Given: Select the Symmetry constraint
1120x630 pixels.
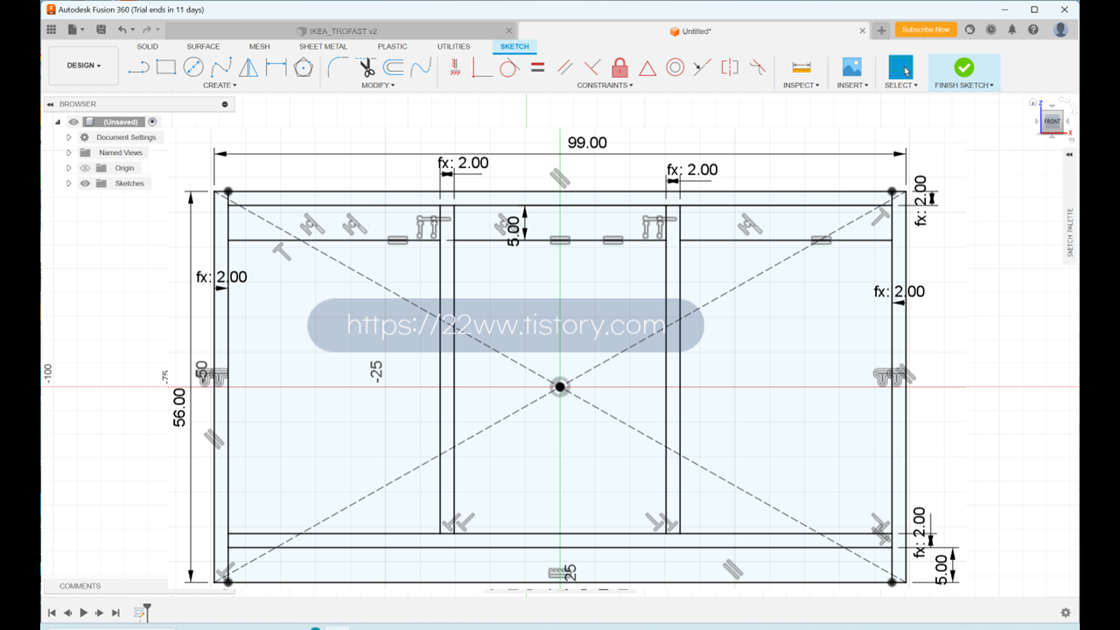Looking at the screenshot, I should pyautogui.click(x=730, y=67).
